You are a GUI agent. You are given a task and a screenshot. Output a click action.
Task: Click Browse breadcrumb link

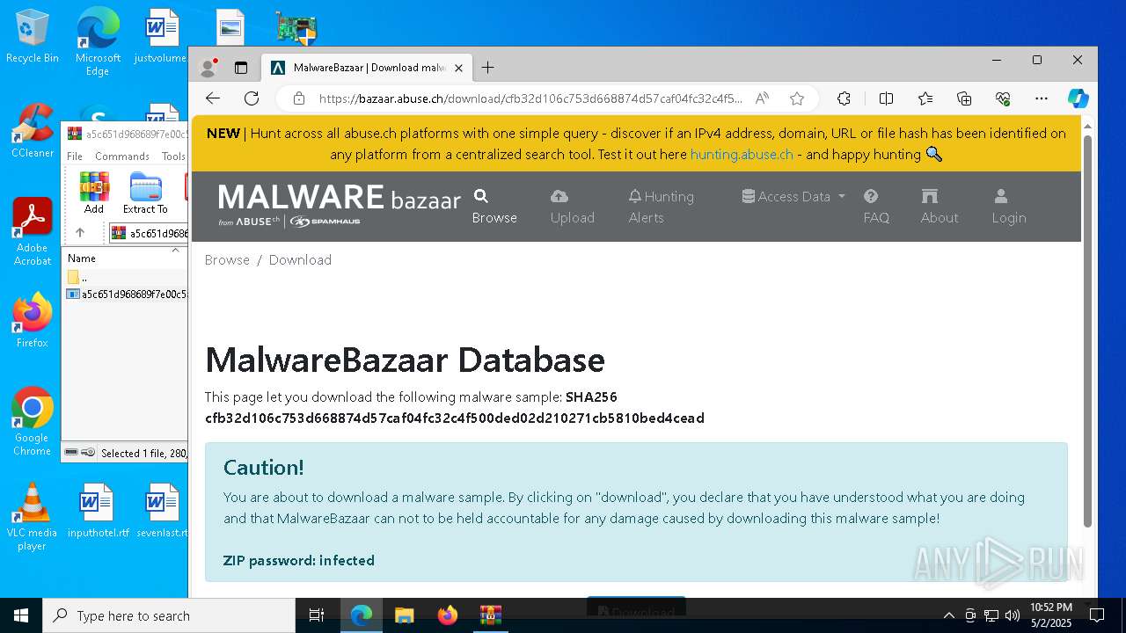[x=227, y=260]
